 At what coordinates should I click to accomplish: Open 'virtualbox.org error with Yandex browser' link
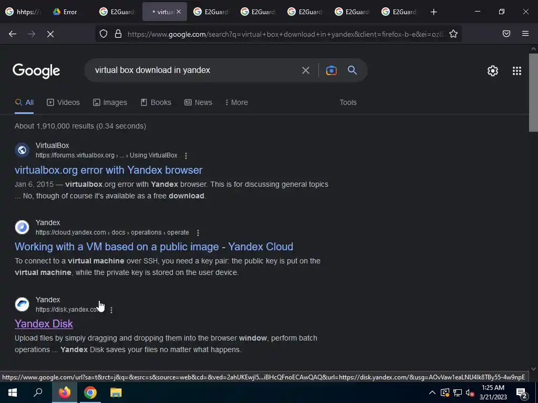(108, 171)
